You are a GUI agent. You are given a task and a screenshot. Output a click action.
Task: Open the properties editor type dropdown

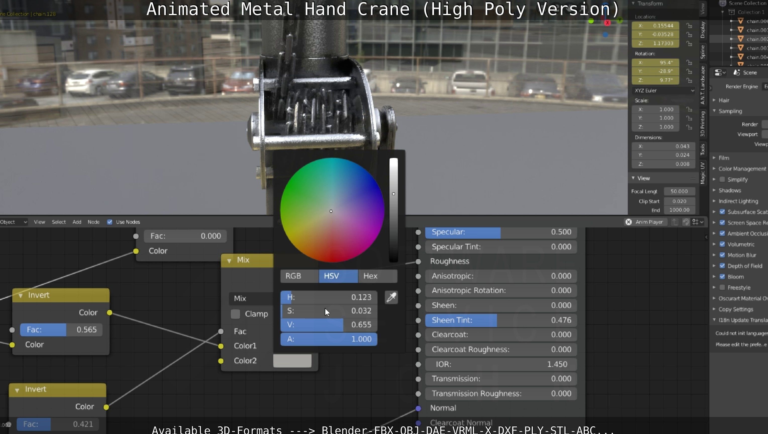720,72
